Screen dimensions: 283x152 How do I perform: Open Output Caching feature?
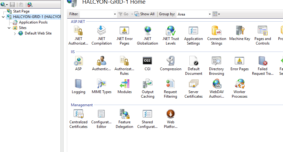147,89
